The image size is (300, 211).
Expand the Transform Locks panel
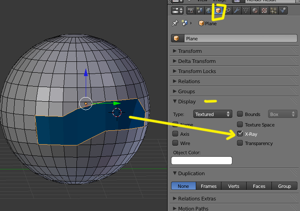234,71
